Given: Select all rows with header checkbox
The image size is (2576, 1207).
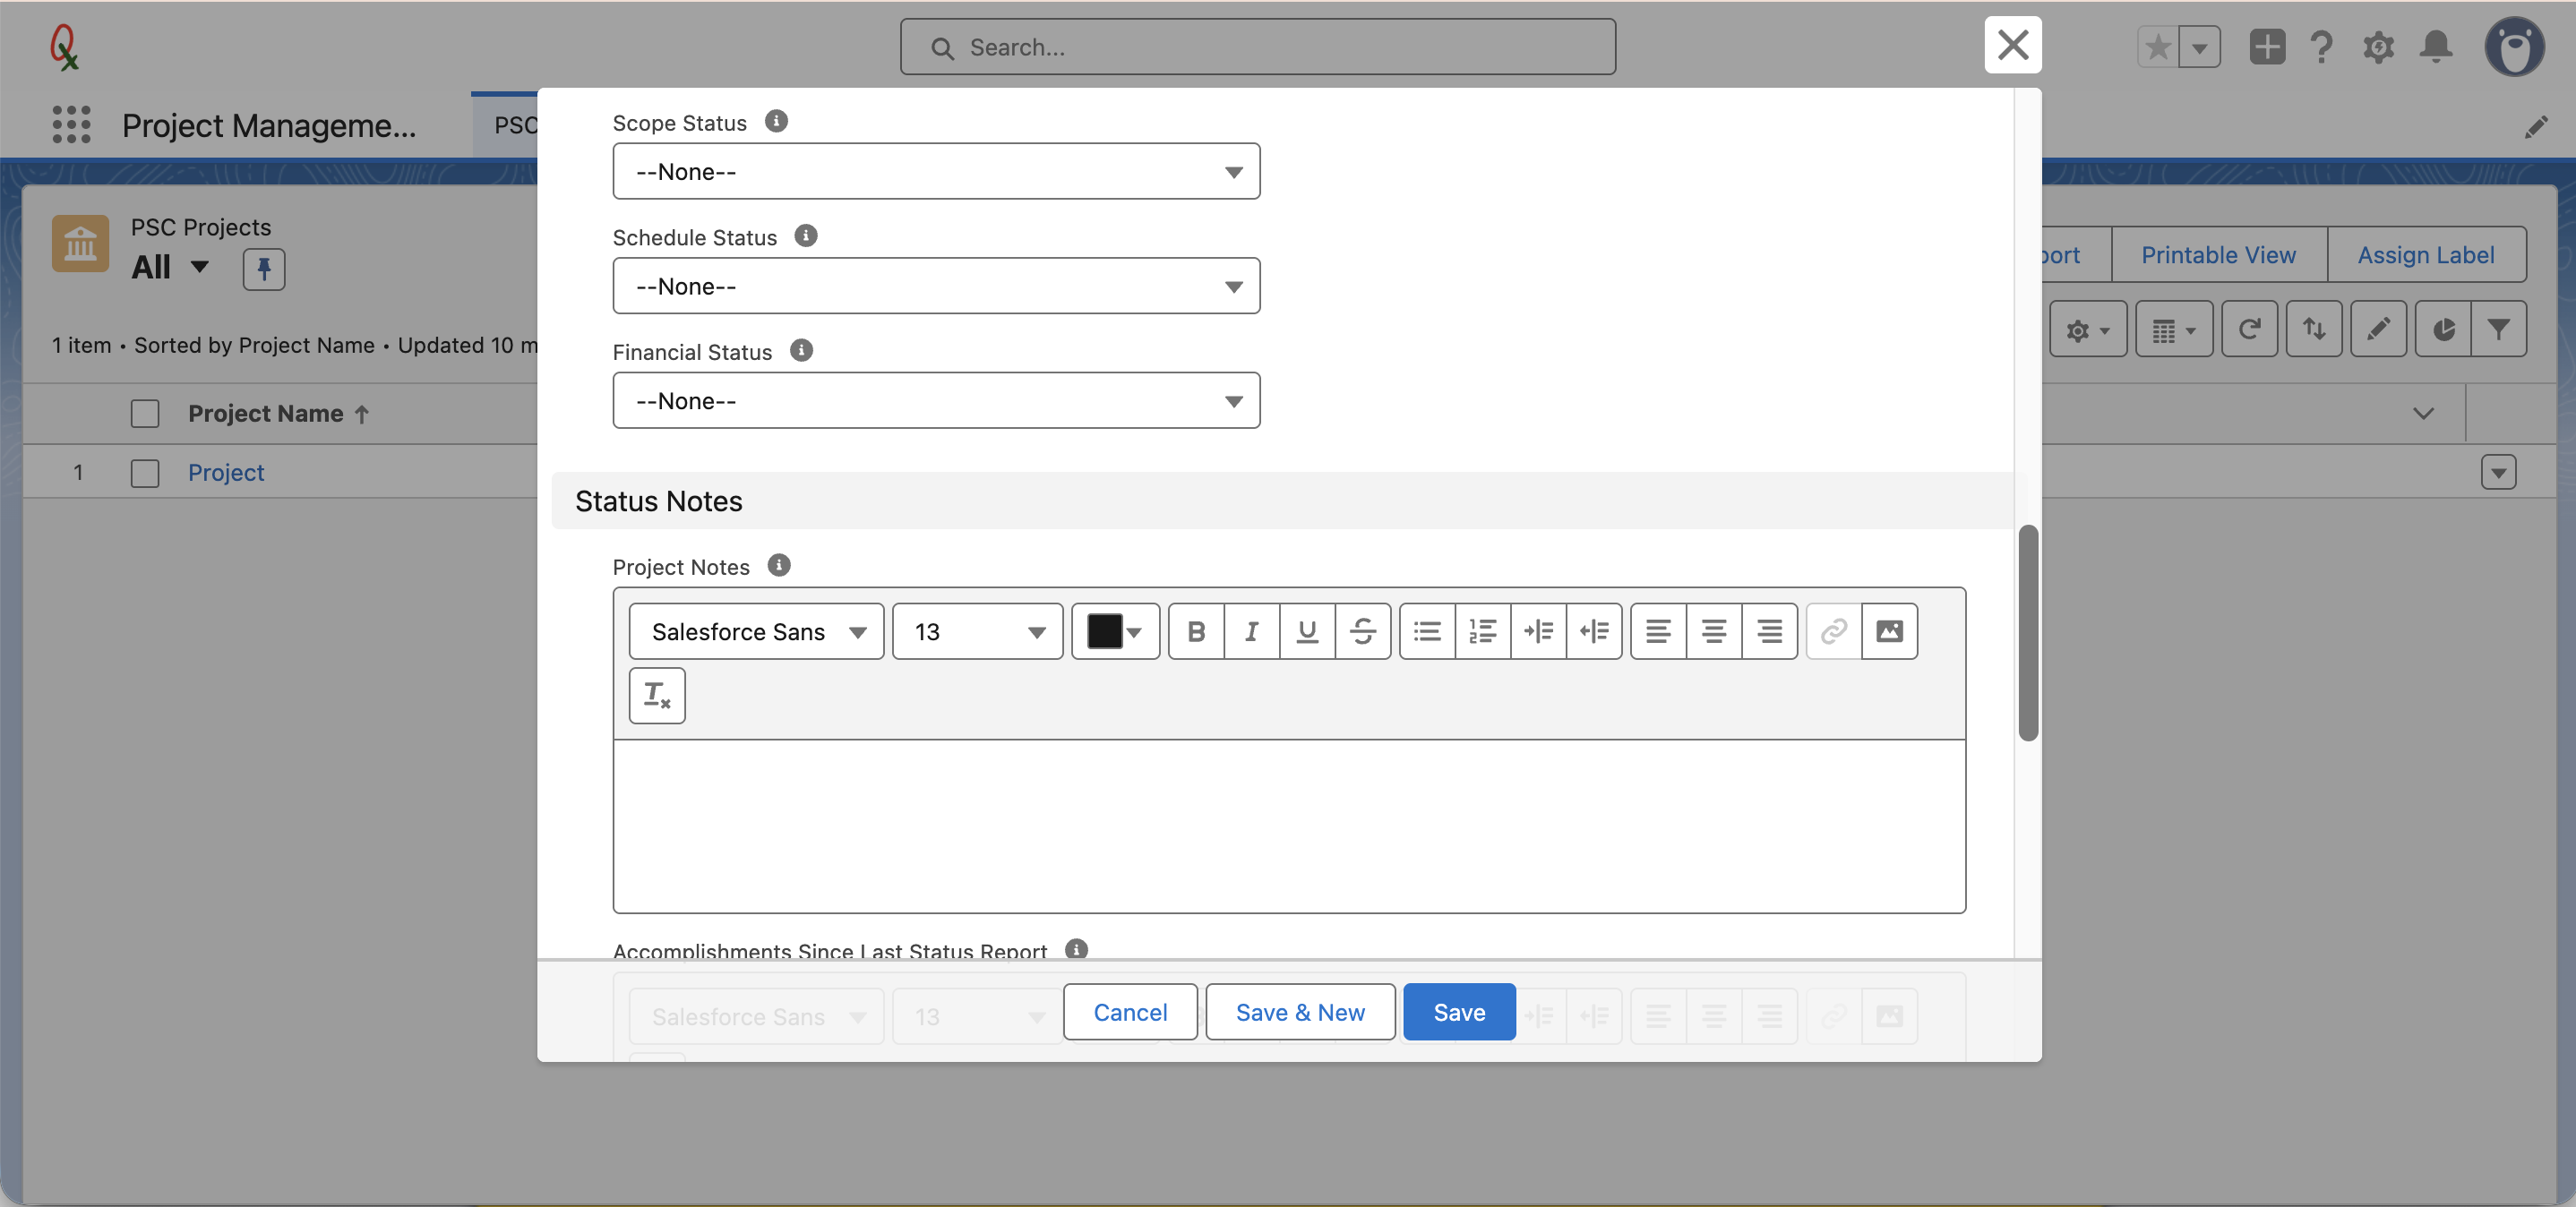Looking at the screenshot, I should [x=145, y=413].
